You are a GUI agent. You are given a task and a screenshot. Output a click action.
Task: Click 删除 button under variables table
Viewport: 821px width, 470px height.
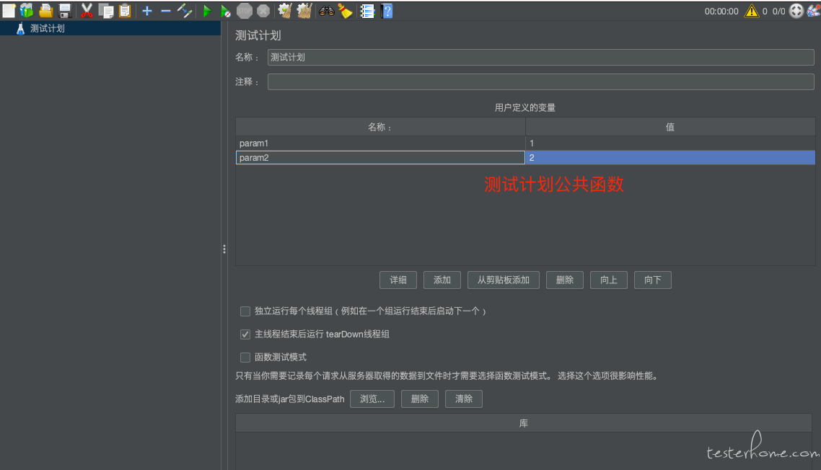pos(564,280)
